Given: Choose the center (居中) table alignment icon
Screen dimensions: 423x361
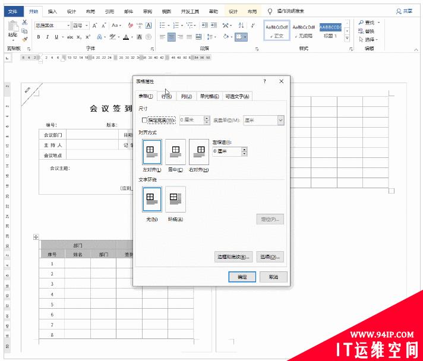Looking at the screenshot, I should point(175,151).
